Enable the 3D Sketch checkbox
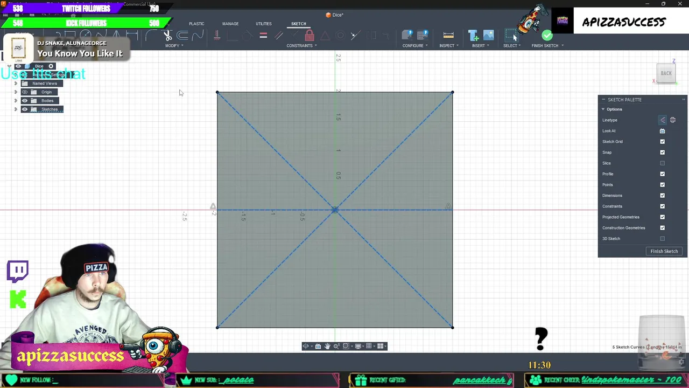This screenshot has width=689, height=388. [x=662, y=239]
